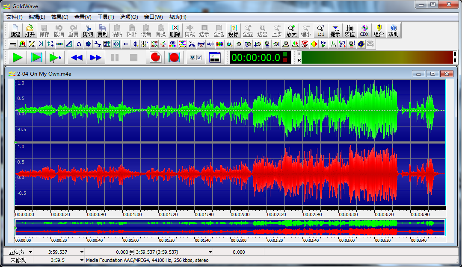Viewport: 462px width, 267px height.
Task: Click the L/R volume level meter
Action: coord(376,57)
